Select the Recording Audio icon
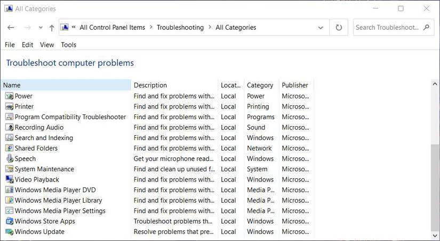440x241 pixels. pos(9,127)
